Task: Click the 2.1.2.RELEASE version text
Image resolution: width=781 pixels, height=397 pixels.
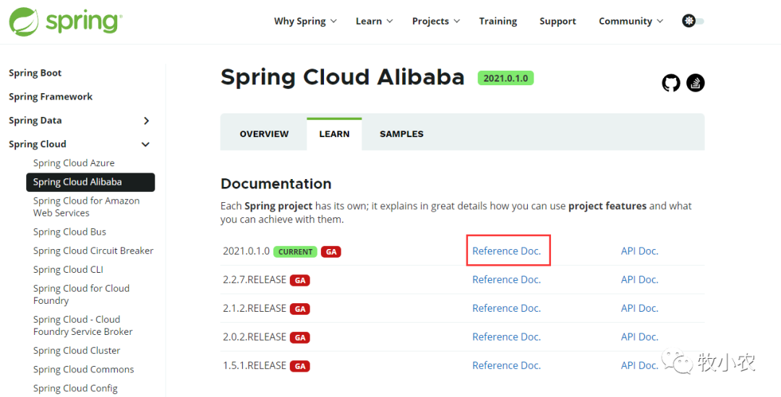Action: click(255, 308)
